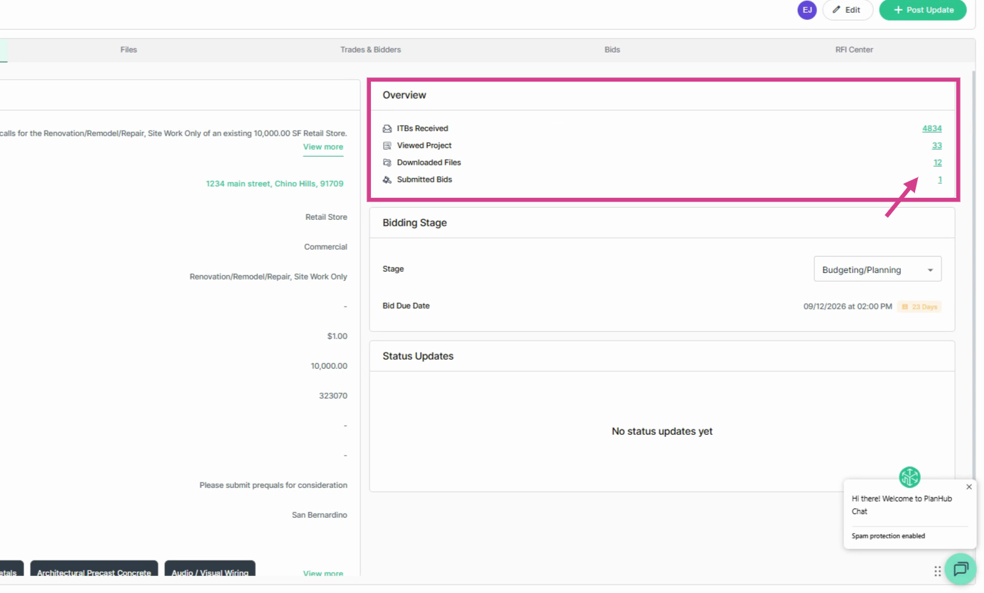Go to the RFI Center tab
Screen dimensions: 984x593
point(854,50)
